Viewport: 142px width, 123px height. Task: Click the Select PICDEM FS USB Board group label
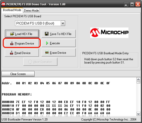click(23, 16)
